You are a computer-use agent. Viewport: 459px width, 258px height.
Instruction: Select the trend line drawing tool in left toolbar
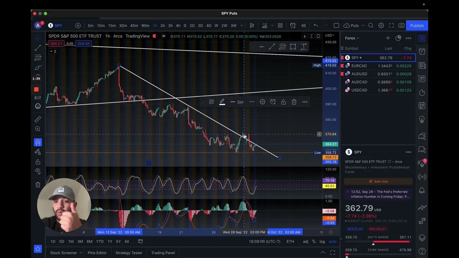pyautogui.click(x=38, y=48)
